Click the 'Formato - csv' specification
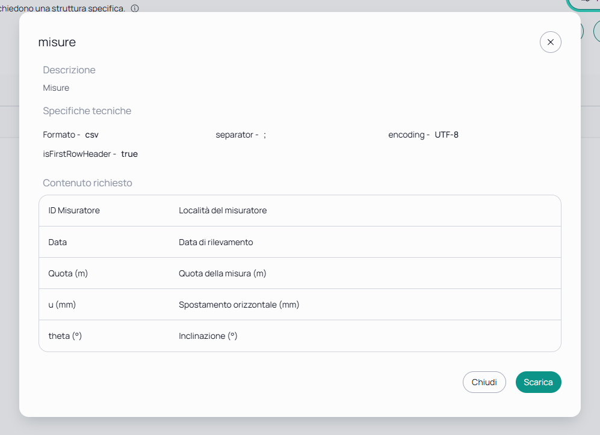The height and width of the screenshot is (435, 600). (71, 135)
